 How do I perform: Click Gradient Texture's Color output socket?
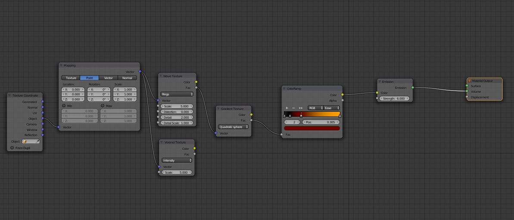pyautogui.click(x=251, y=115)
